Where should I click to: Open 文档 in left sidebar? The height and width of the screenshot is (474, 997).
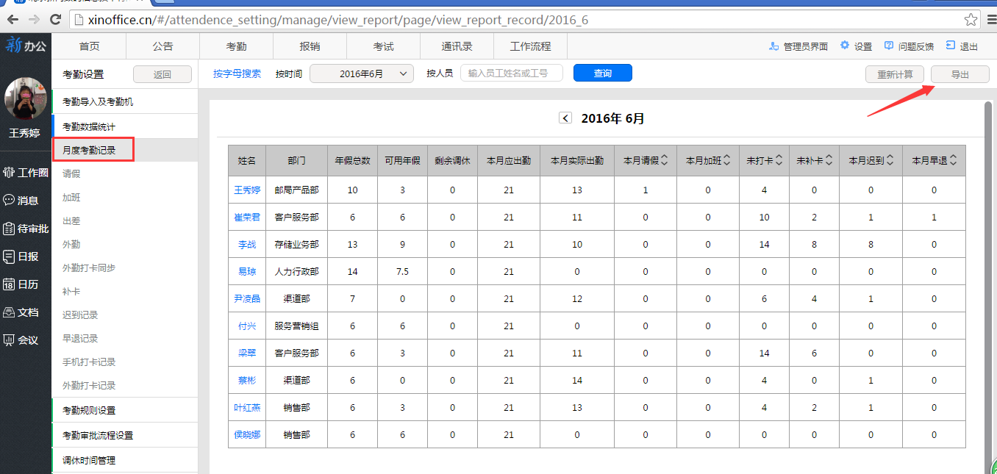click(x=21, y=312)
